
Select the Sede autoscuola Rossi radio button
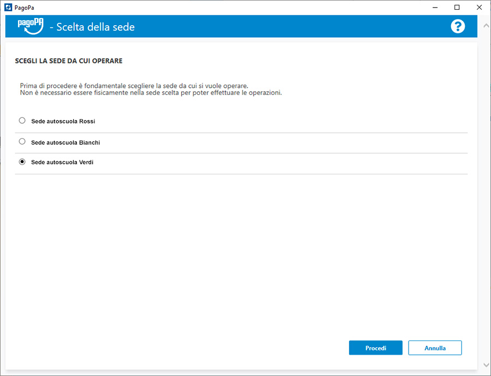pyautogui.click(x=22, y=121)
